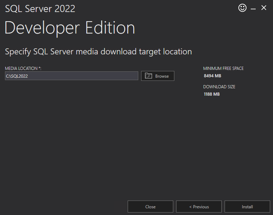Go back with the Previous button
The height and width of the screenshot is (215, 273).
click(x=199, y=207)
